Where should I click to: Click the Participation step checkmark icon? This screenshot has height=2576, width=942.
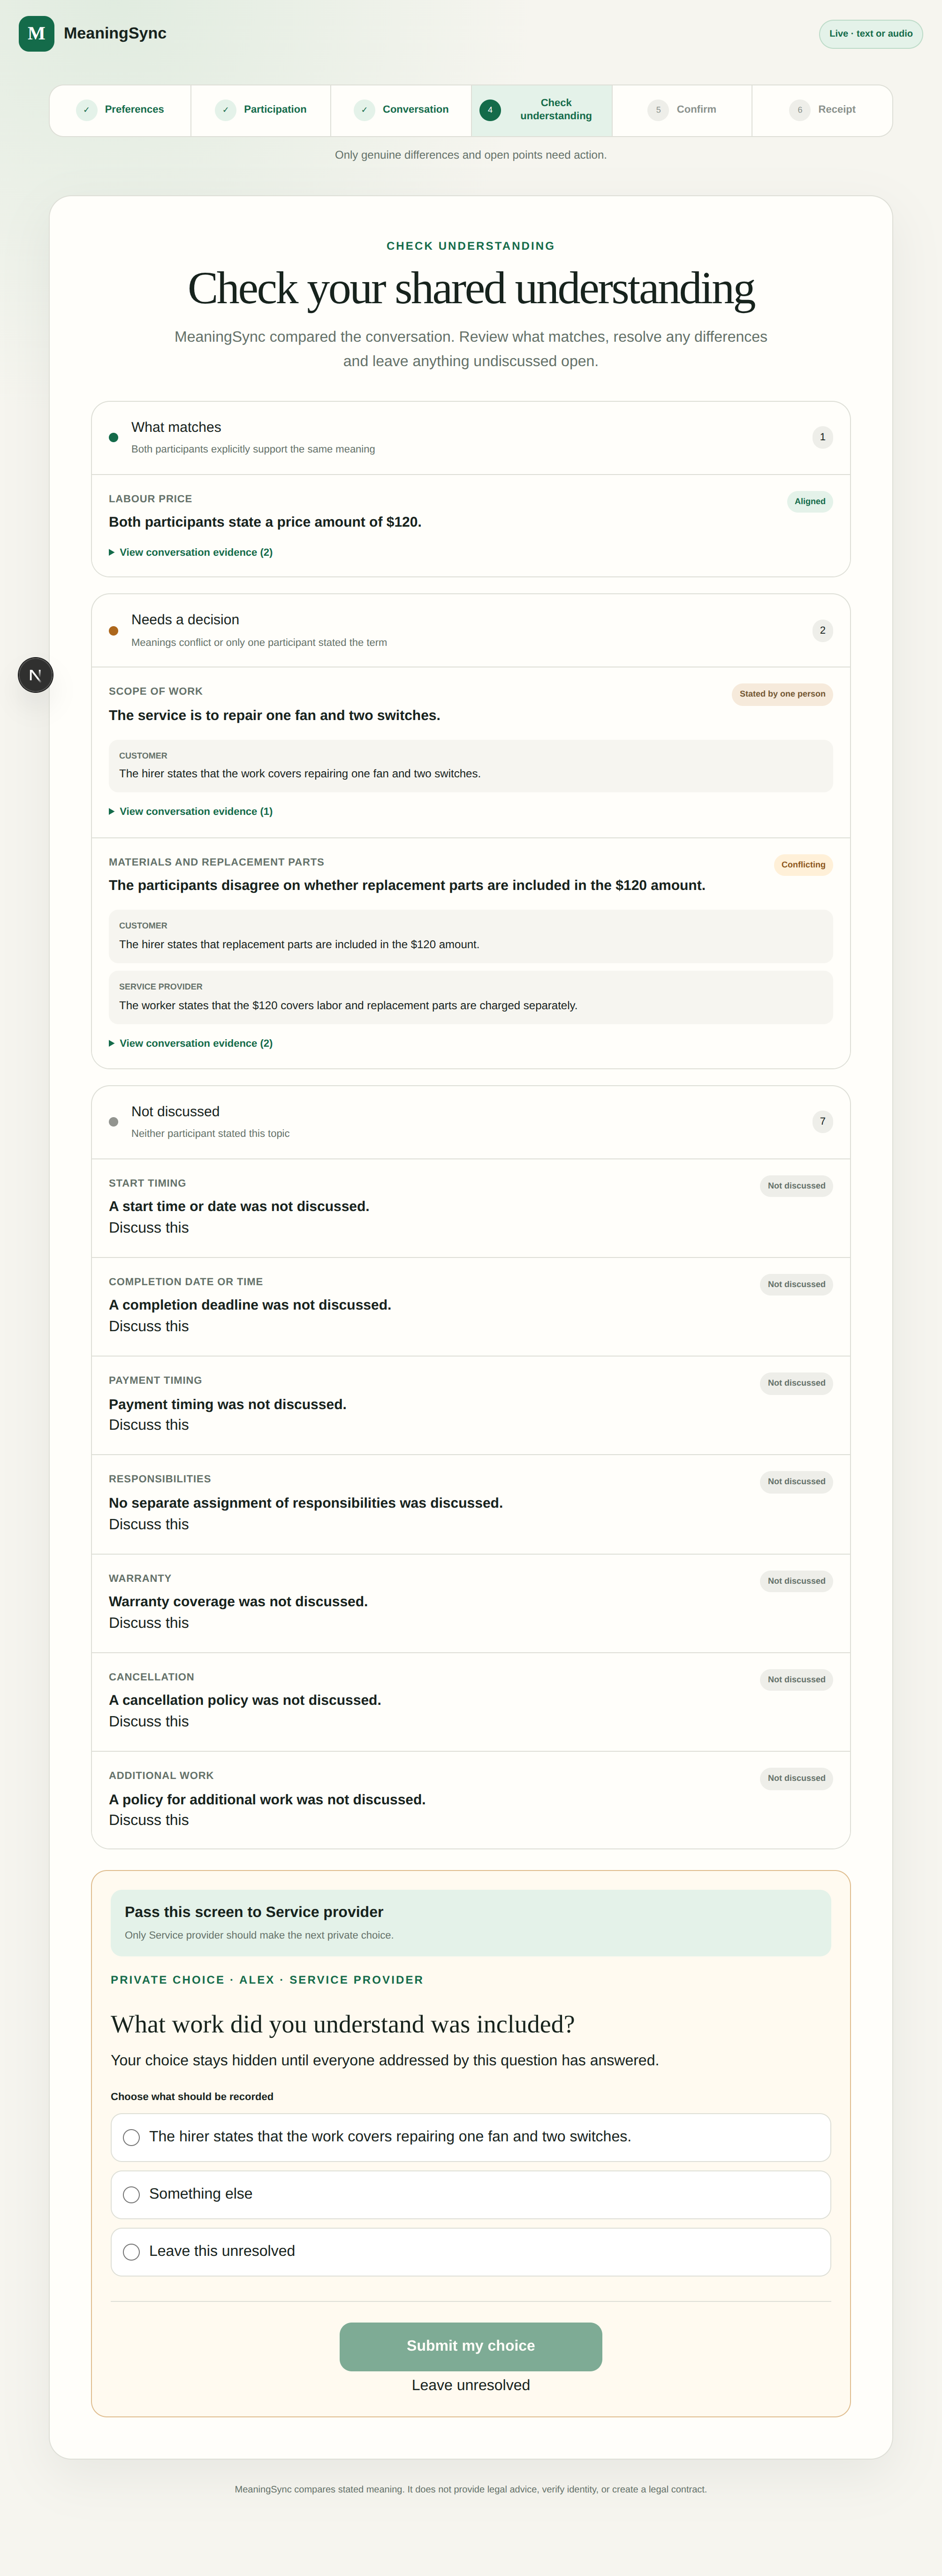226,110
